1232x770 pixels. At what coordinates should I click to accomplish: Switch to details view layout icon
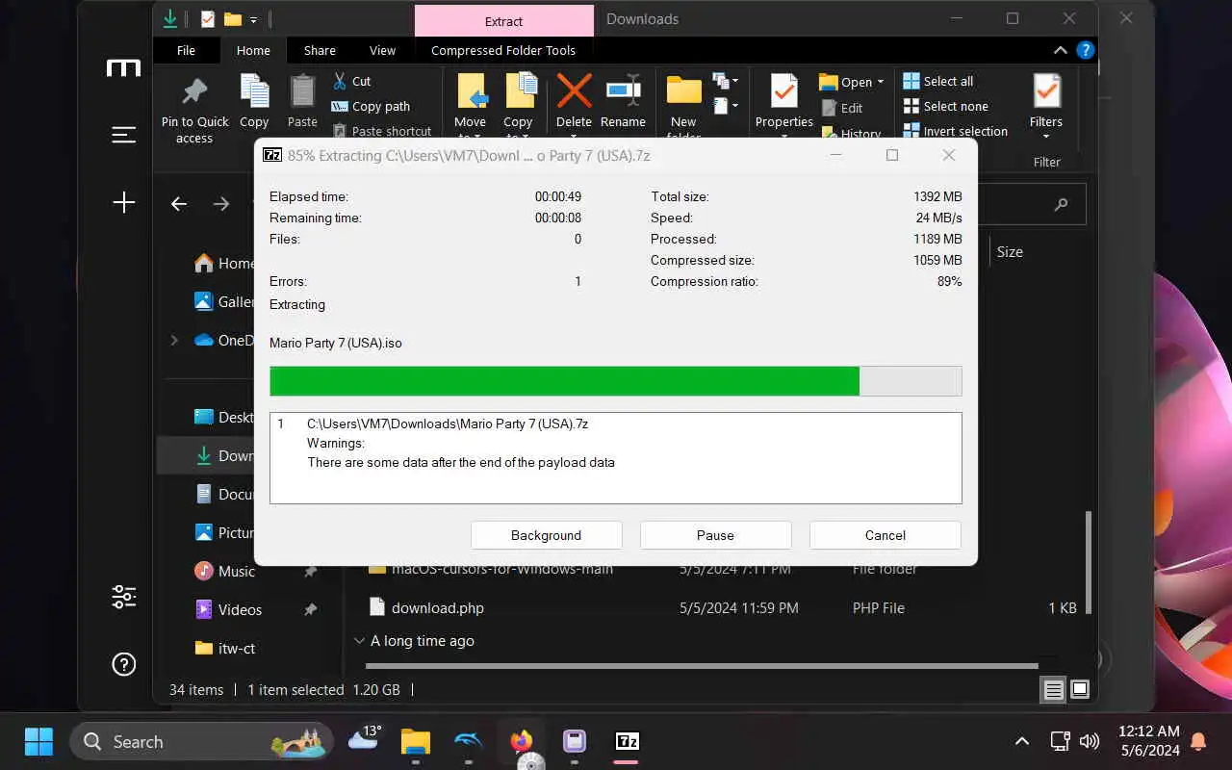tap(1054, 689)
